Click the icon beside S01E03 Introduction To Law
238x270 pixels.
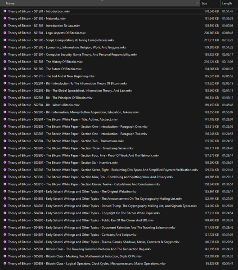5,26
